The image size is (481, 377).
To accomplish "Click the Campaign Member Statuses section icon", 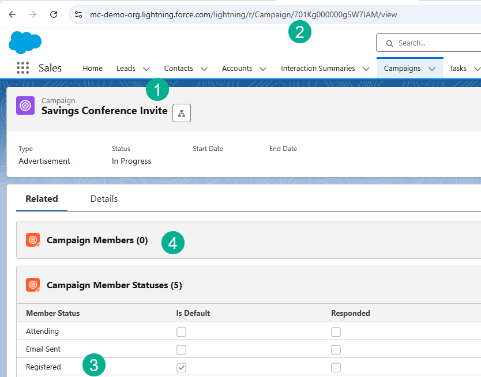I will click(33, 285).
